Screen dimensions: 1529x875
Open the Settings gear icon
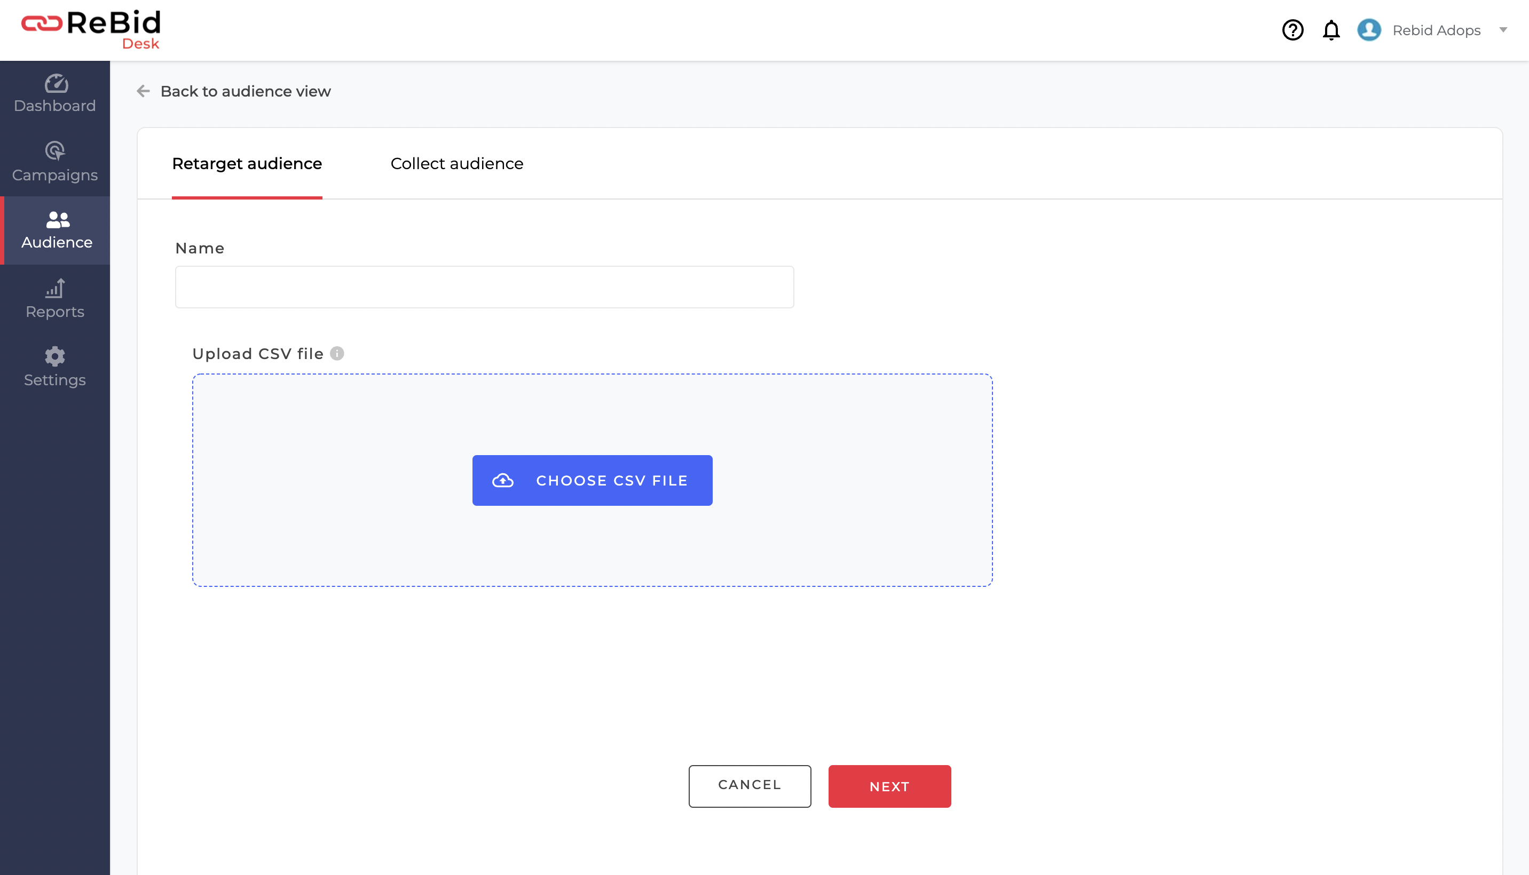tap(54, 357)
